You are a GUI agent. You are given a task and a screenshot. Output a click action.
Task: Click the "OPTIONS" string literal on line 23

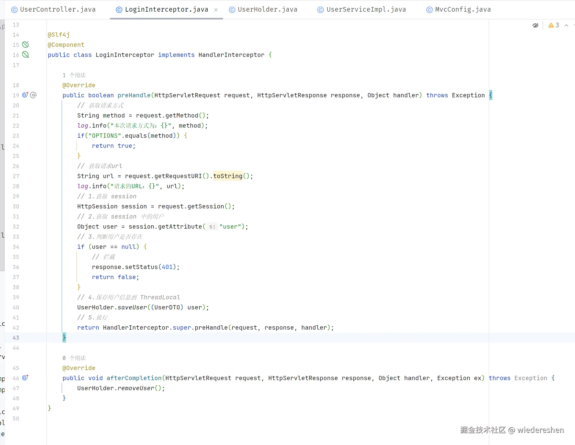click(x=105, y=136)
